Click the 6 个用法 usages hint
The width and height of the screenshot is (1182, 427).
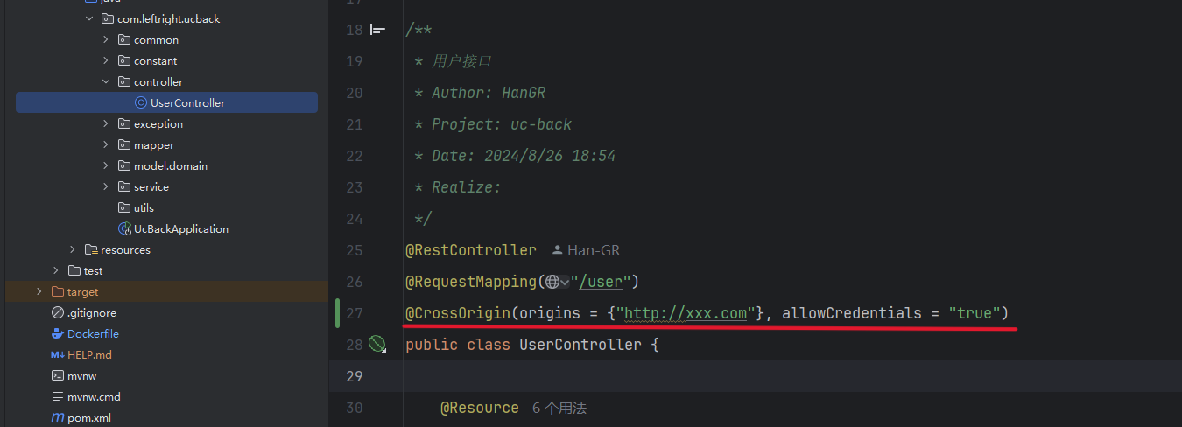click(x=559, y=408)
